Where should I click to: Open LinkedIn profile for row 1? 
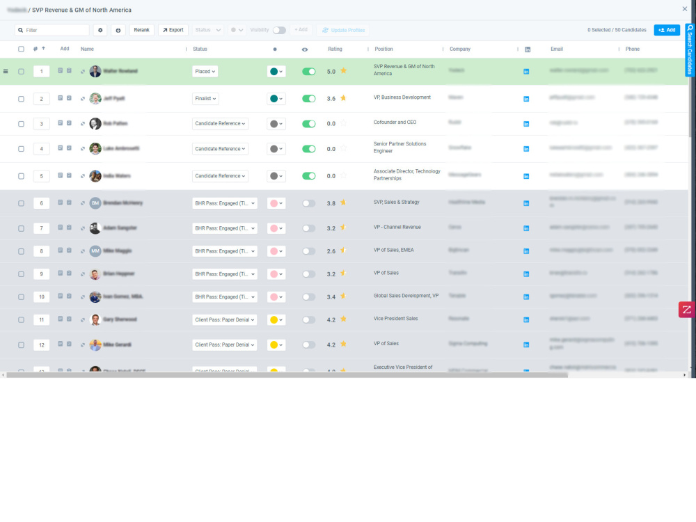526,72
